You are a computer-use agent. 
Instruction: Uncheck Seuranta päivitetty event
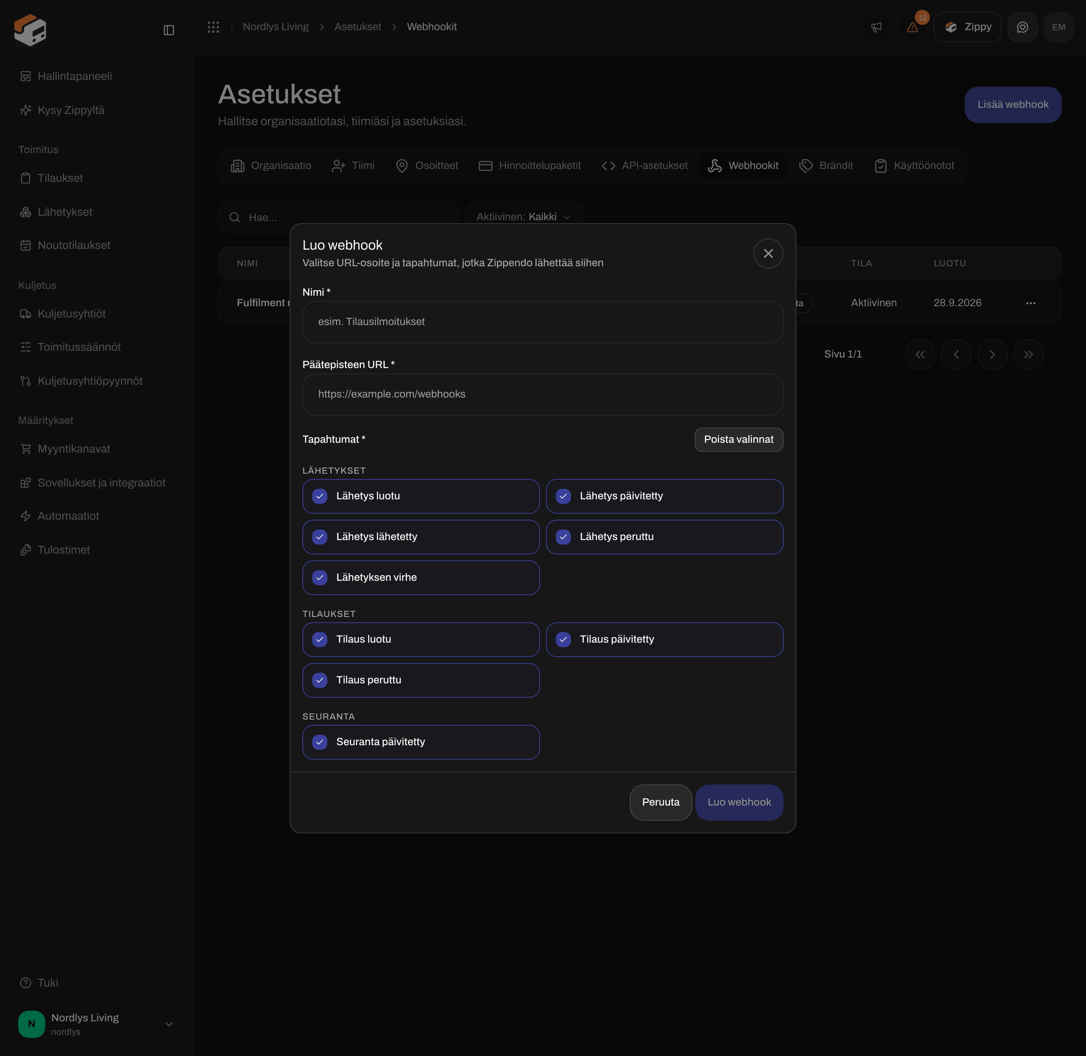pyautogui.click(x=421, y=742)
